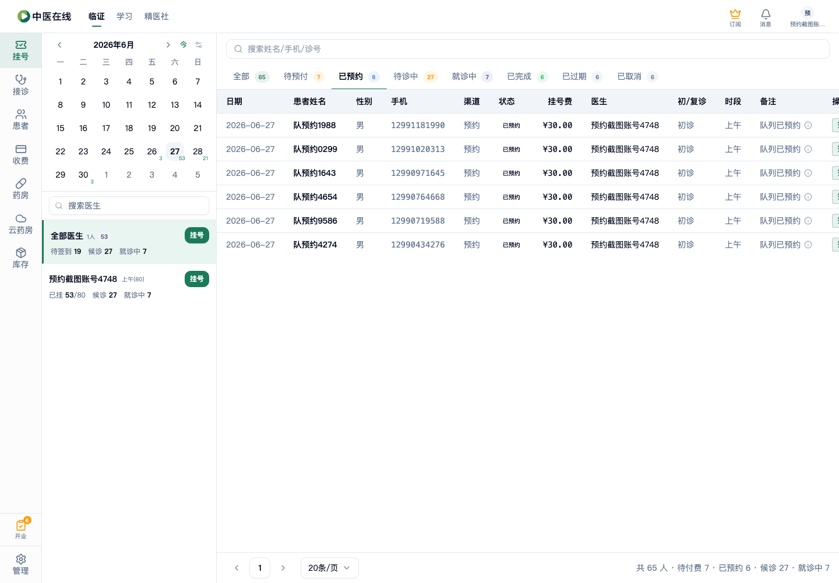Viewport: 839px width, 583px height.
Task: Select the 预约截图账号4748 doctor card
Action: point(129,286)
